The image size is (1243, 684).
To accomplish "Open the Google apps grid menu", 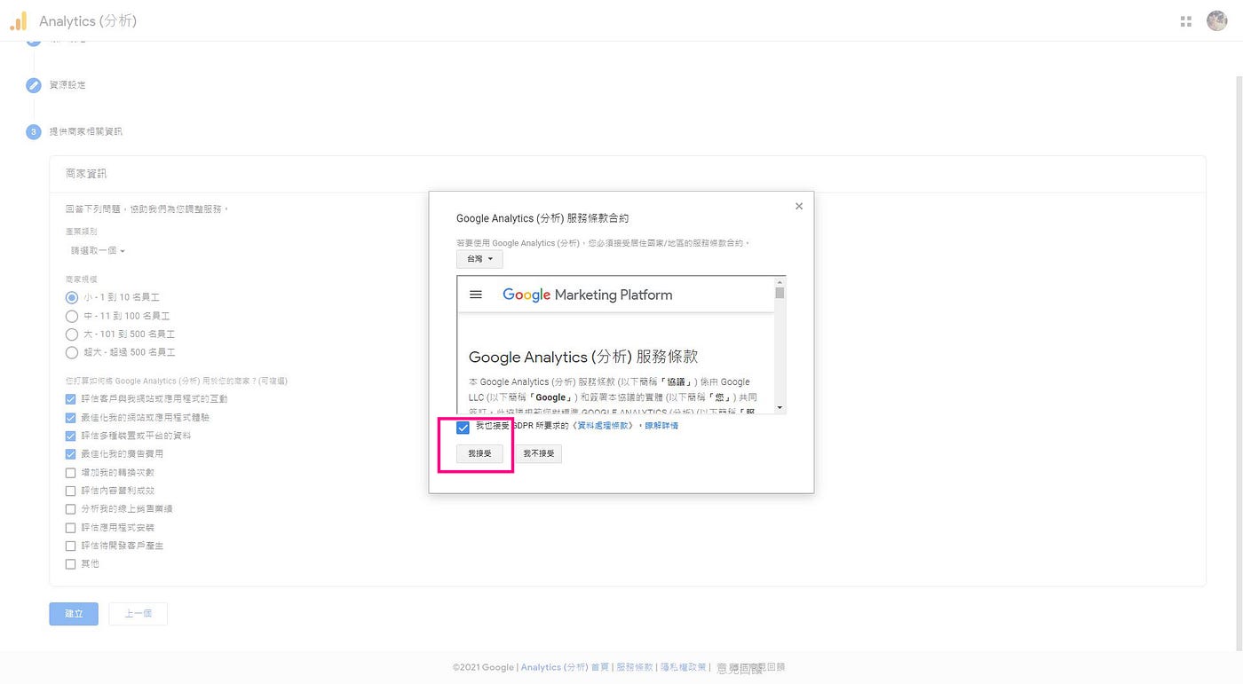I will (x=1186, y=21).
